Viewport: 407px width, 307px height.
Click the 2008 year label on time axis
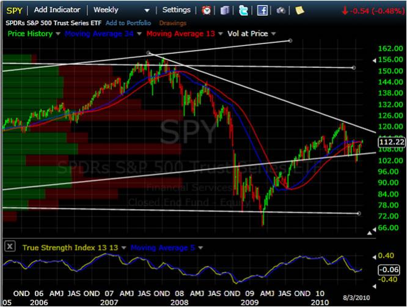tap(179, 302)
